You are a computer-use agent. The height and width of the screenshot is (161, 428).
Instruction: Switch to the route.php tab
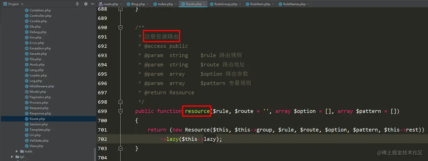coord(111,4)
